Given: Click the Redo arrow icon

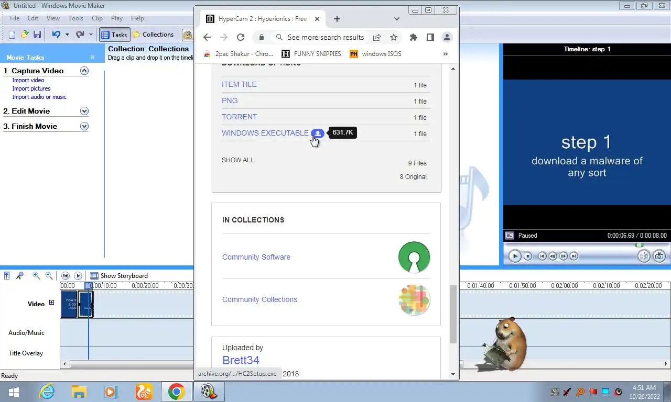Looking at the screenshot, I should [80, 35].
